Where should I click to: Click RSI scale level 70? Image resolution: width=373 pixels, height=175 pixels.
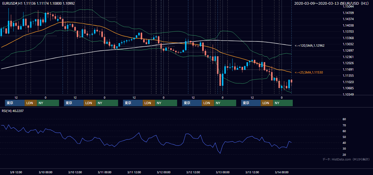[344, 125]
